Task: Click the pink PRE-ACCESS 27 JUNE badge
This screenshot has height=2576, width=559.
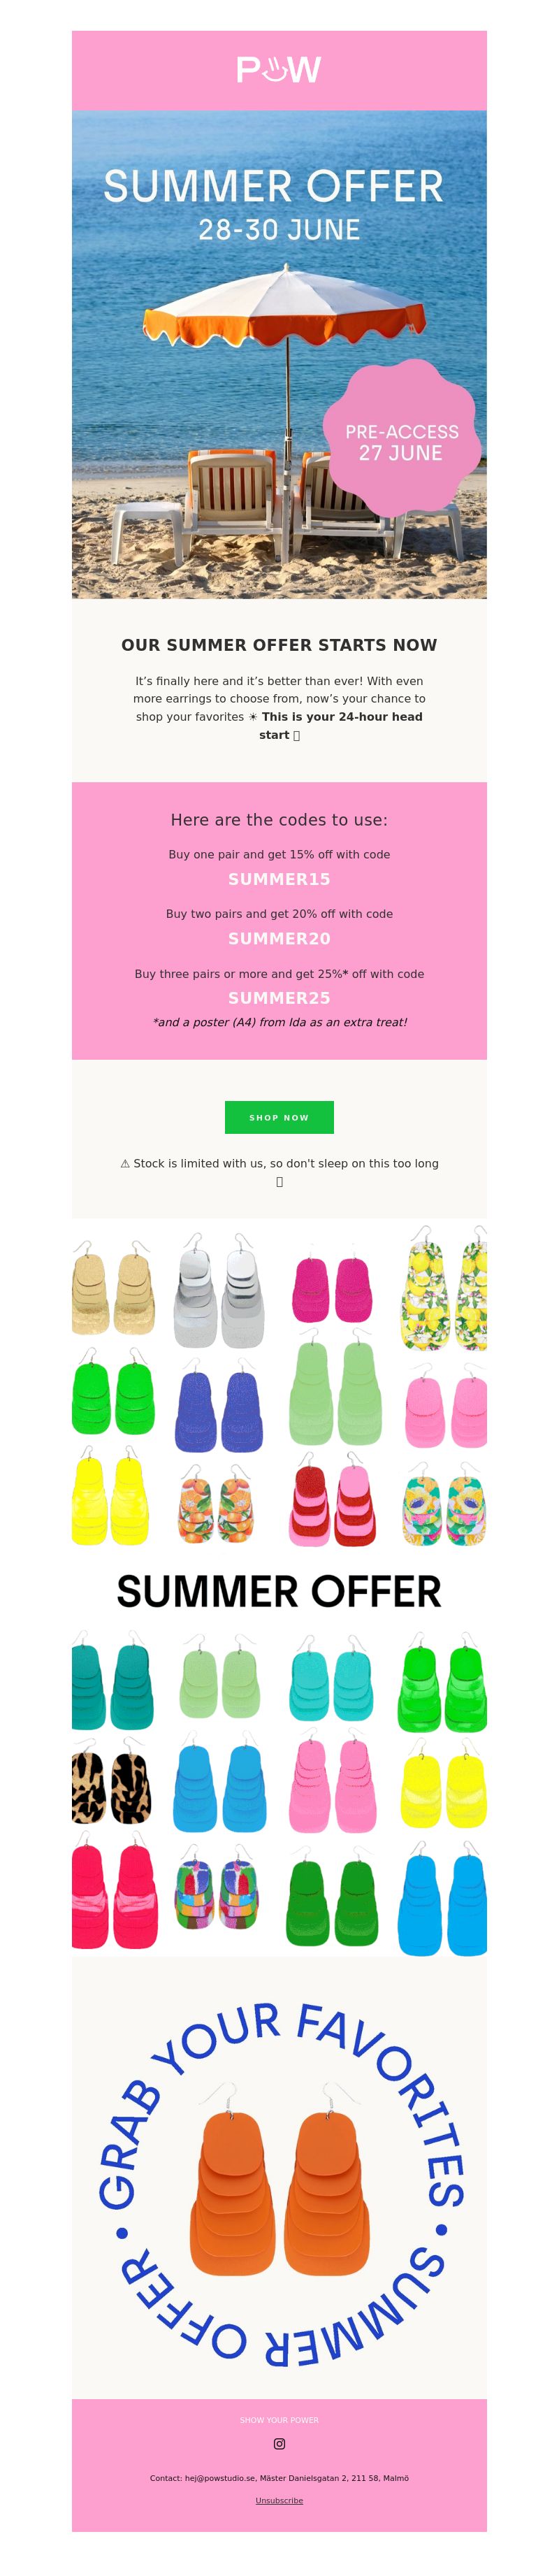Action: pos(401,440)
